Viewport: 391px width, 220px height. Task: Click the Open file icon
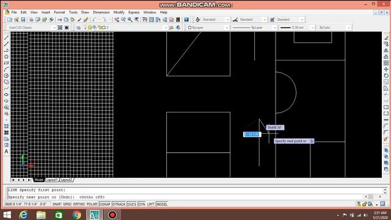16,20
